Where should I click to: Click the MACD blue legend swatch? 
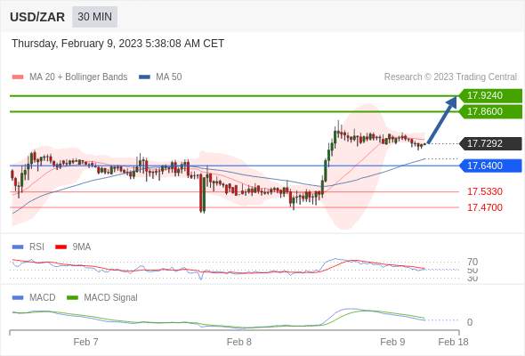coord(18,298)
